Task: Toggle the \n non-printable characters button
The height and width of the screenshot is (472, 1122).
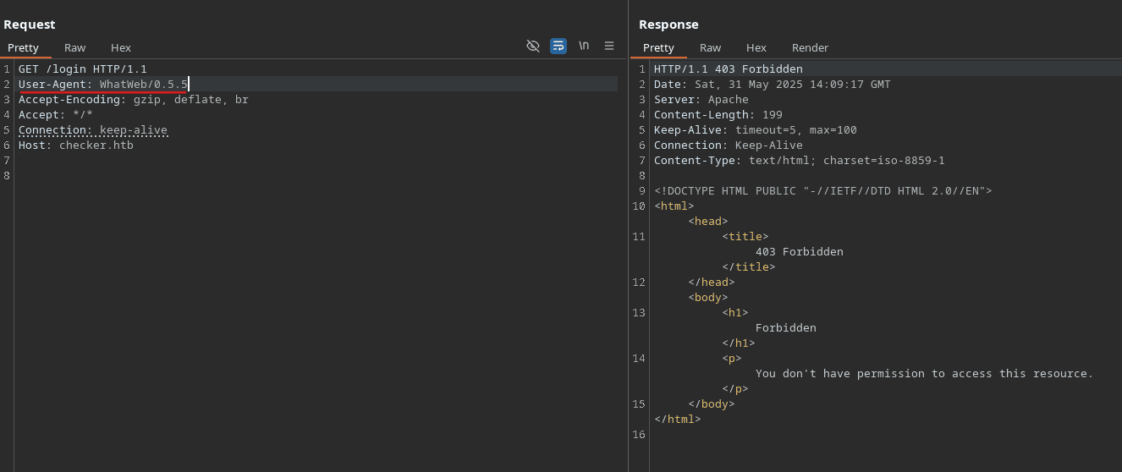Action: (584, 46)
